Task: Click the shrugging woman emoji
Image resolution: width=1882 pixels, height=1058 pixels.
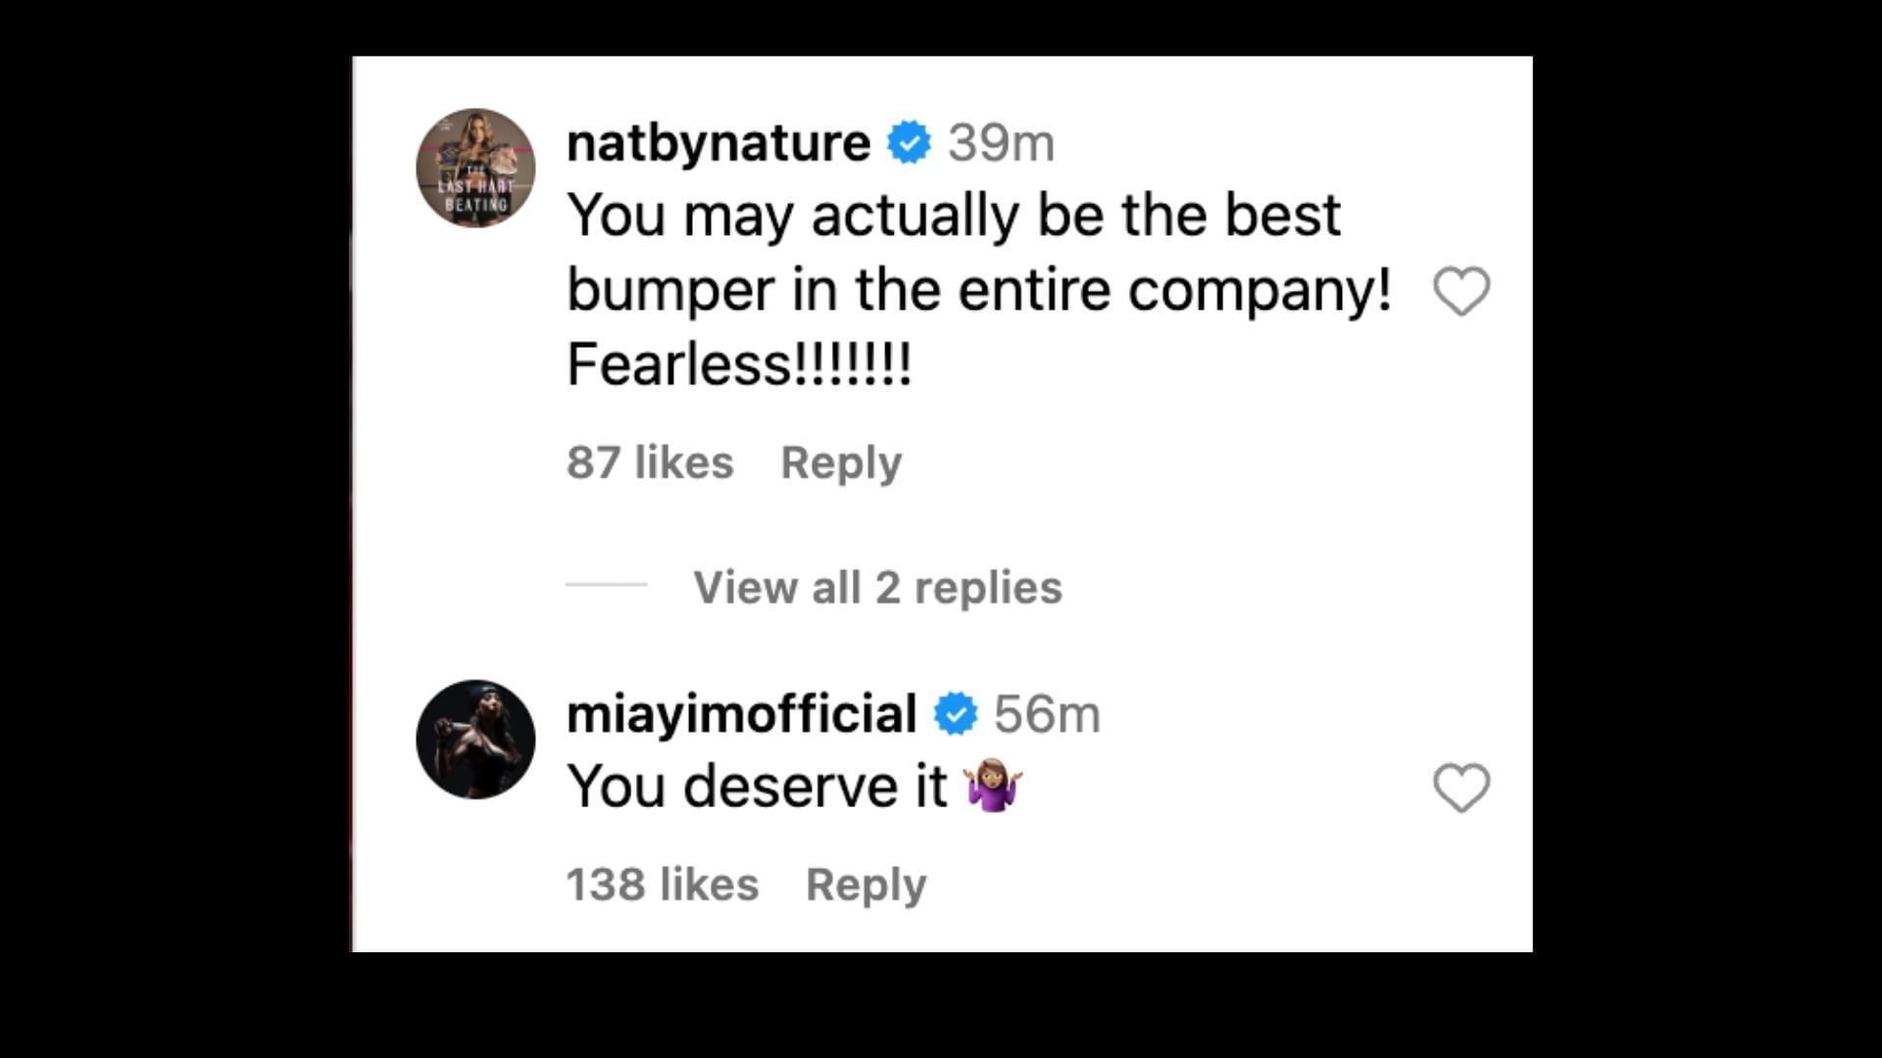Action: 994,786
